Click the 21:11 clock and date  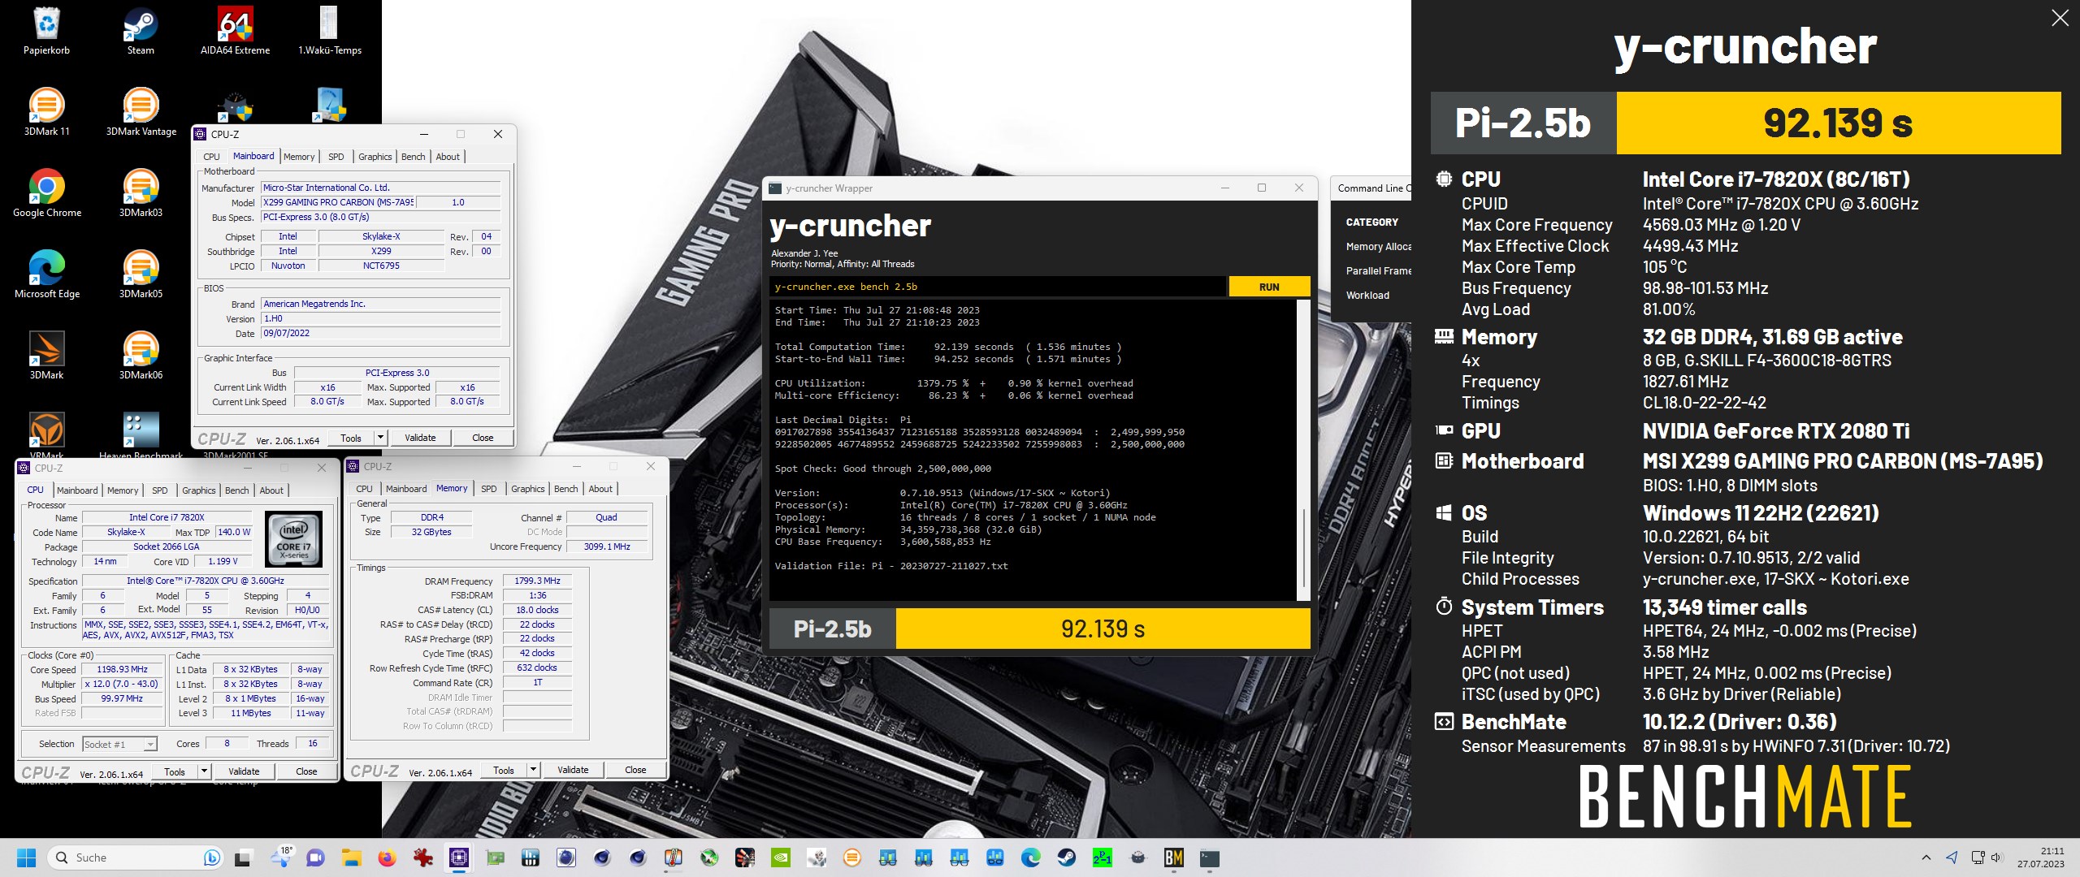(2040, 858)
